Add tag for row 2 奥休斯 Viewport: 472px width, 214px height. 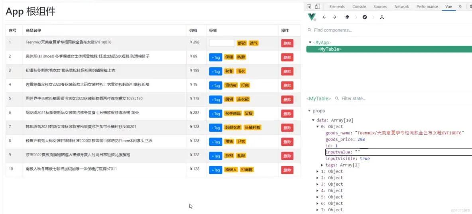pos(216,57)
